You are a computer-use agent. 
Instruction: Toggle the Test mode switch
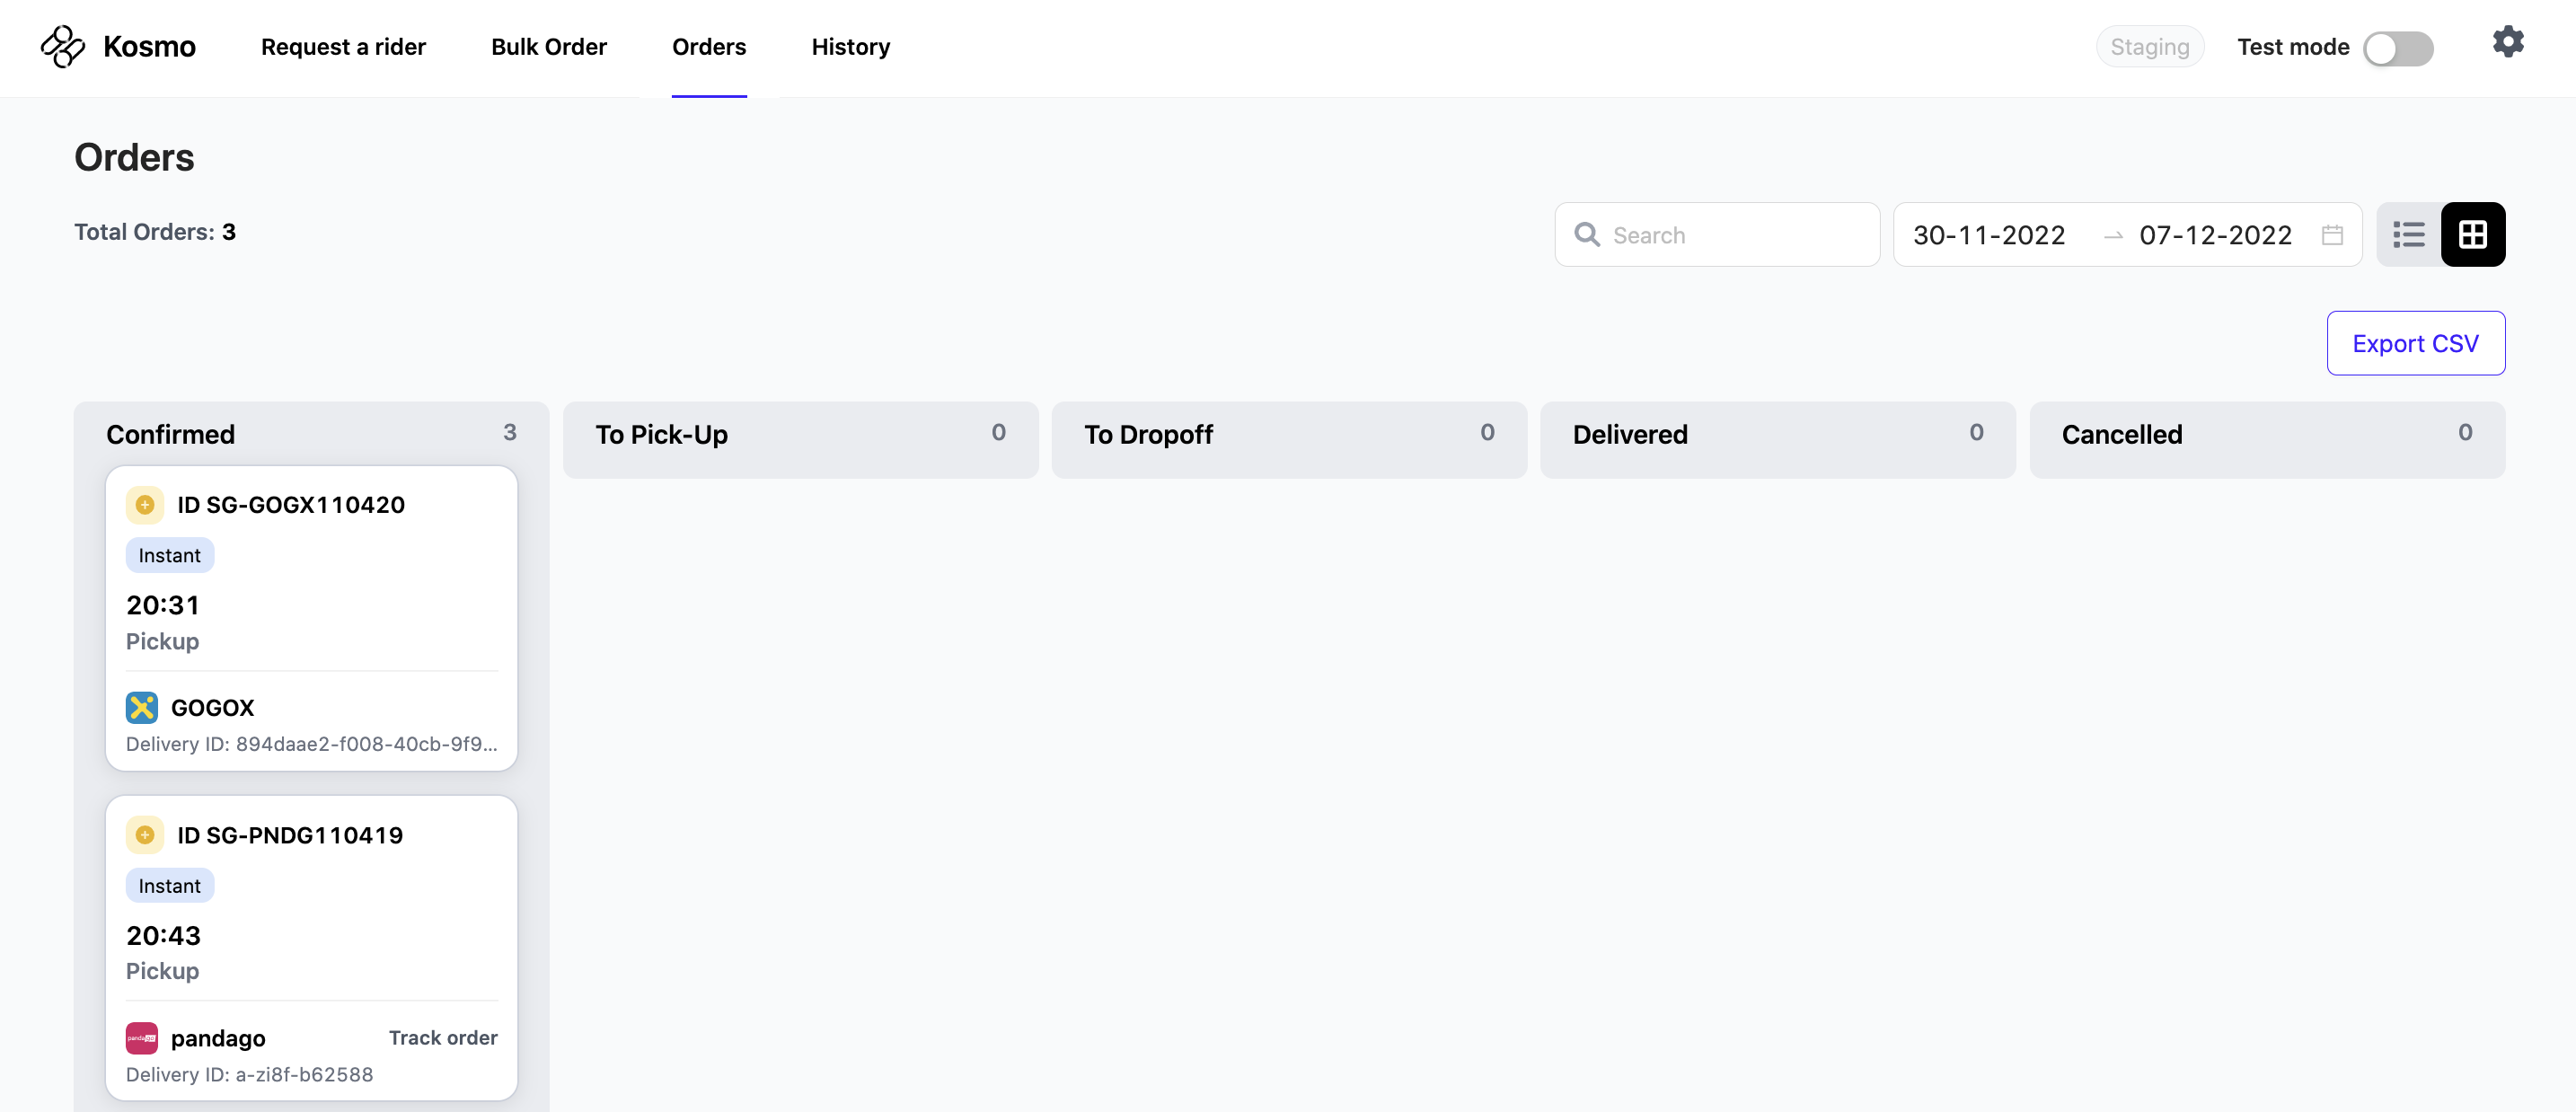2397,48
